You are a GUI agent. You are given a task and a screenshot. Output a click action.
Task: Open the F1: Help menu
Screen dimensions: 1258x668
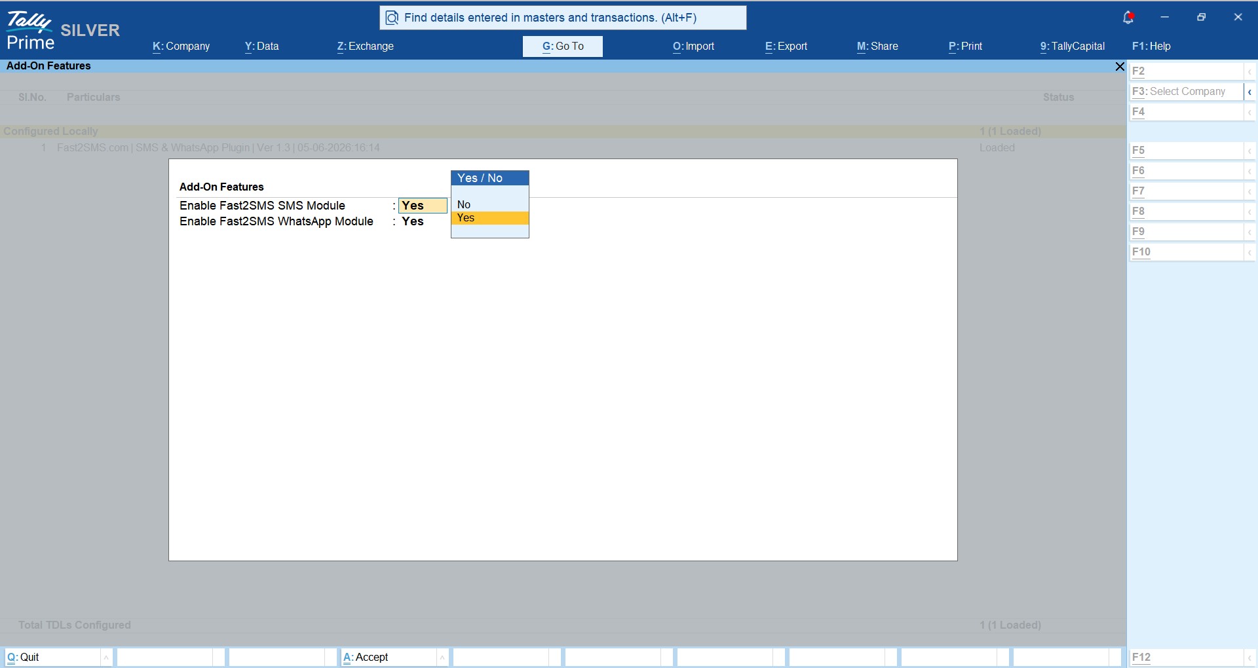tap(1151, 46)
